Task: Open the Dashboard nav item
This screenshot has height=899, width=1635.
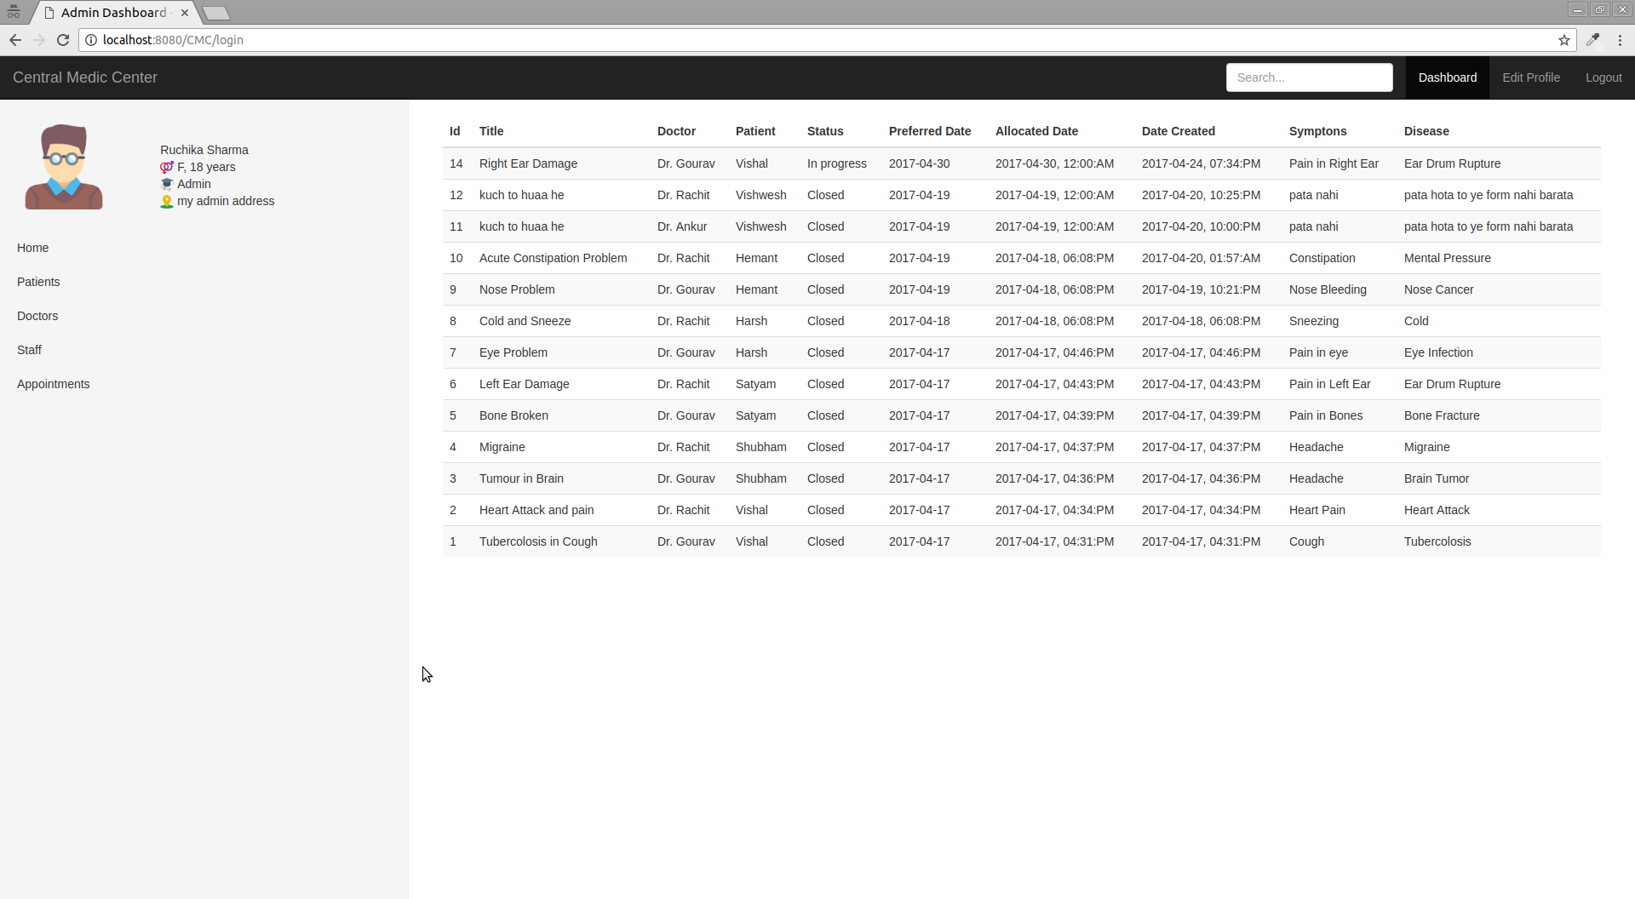Action: pos(1447,77)
